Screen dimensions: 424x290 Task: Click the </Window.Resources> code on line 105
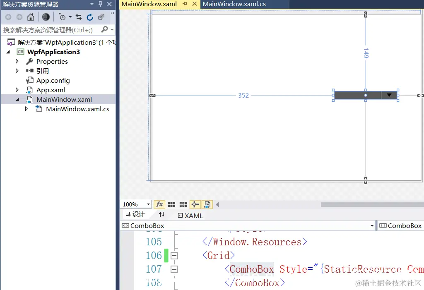coord(255,242)
